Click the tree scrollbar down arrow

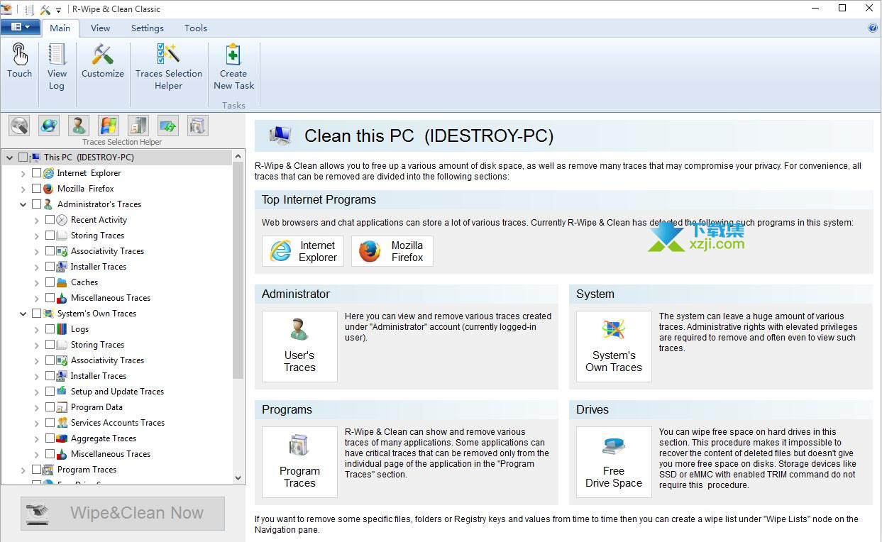238,478
